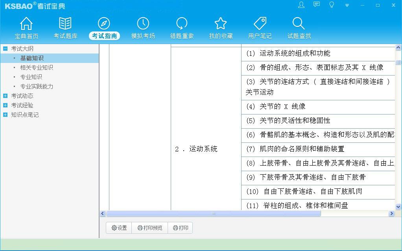
Task: Click the row 肌肉的命名原则和辅助装置
Action: (318, 149)
